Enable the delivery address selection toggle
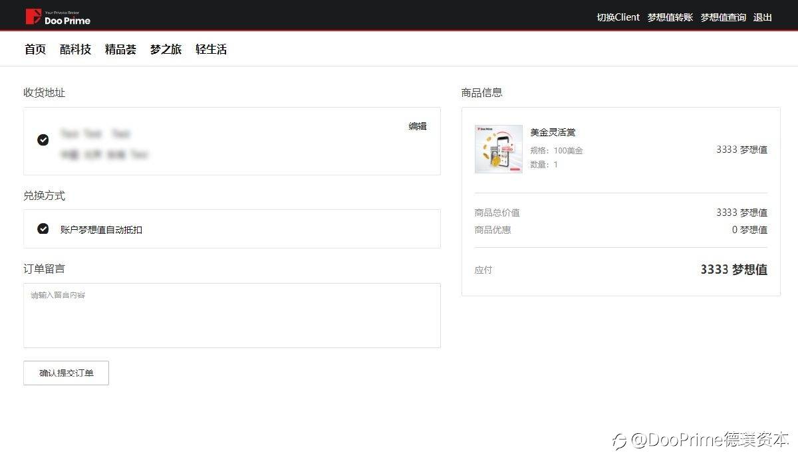Screen dimensions: 798x469 pyautogui.click(x=43, y=140)
